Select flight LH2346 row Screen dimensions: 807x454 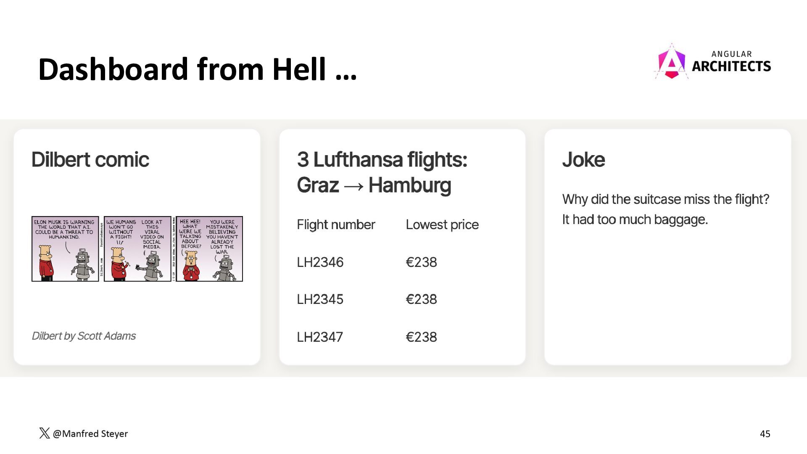coord(402,262)
